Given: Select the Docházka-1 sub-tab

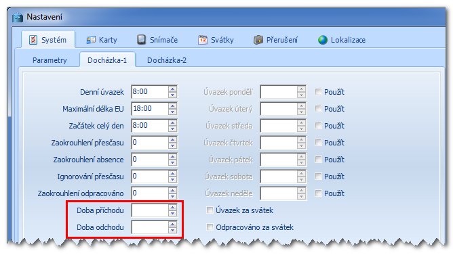Looking at the screenshot, I should tap(107, 60).
